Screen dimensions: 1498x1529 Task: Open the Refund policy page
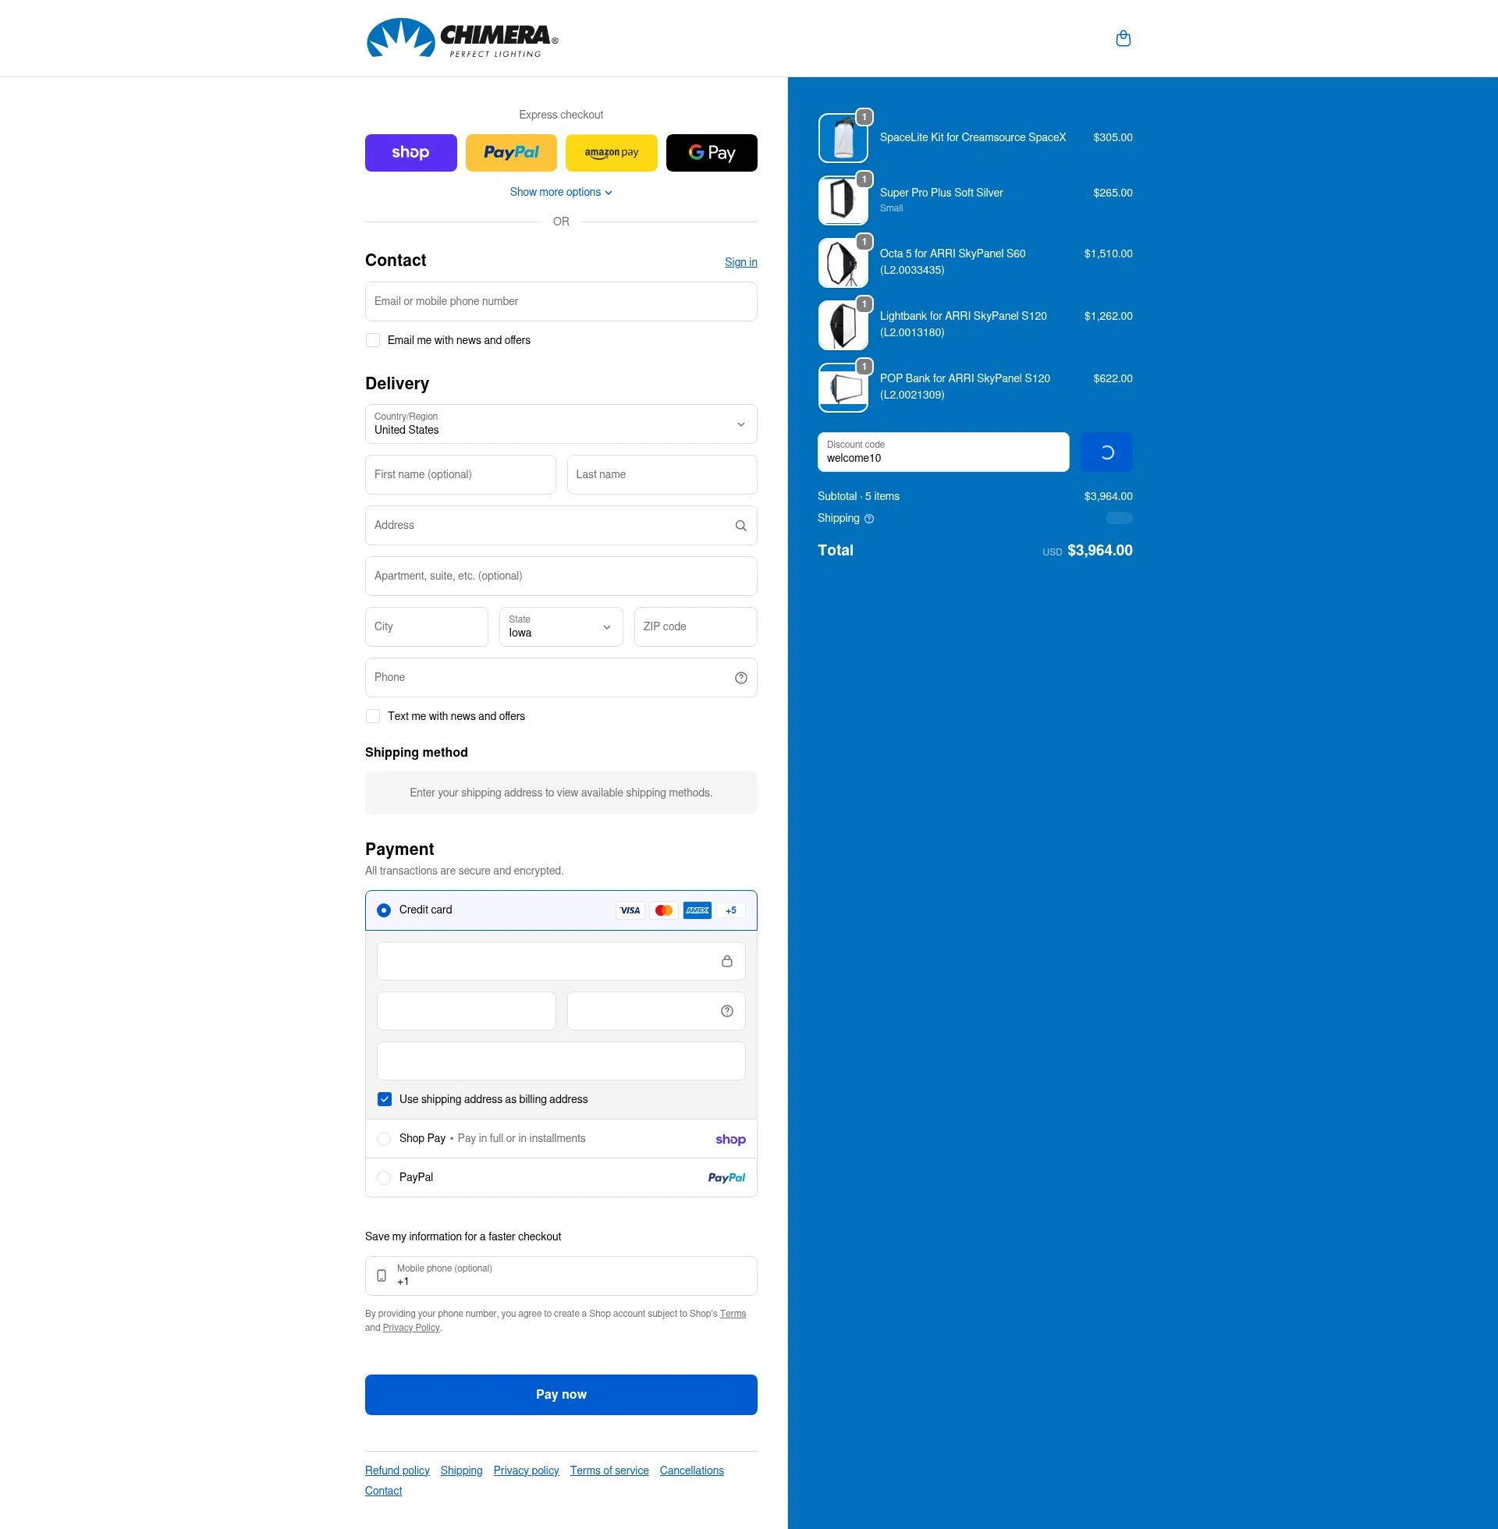(396, 1470)
